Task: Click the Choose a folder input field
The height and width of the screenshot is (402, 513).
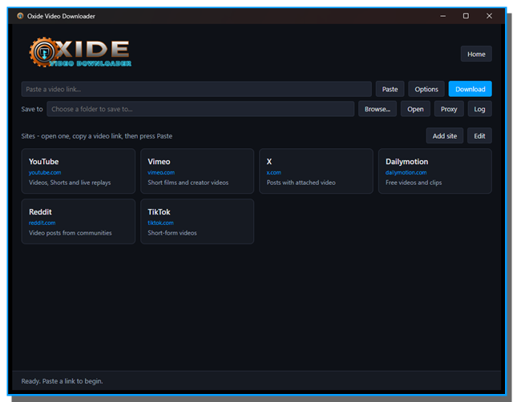Action: [200, 109]
